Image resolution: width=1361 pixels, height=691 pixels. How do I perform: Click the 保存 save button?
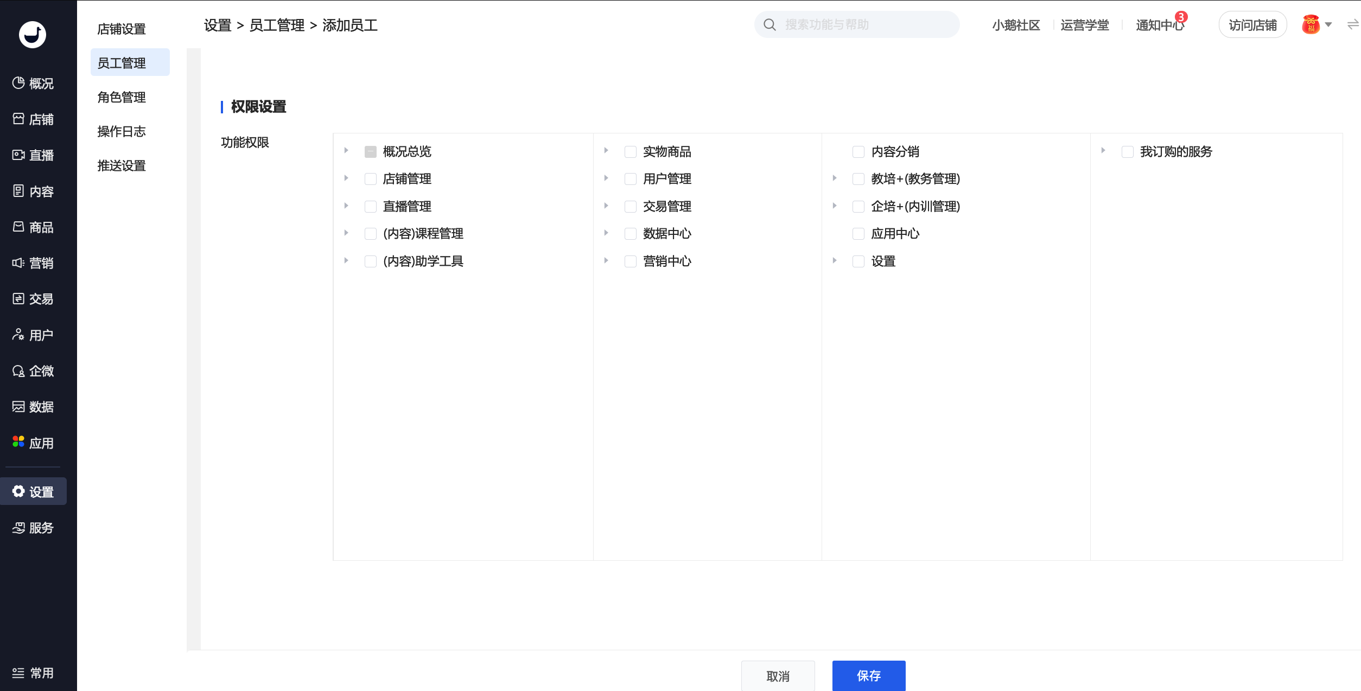point(869,675)
